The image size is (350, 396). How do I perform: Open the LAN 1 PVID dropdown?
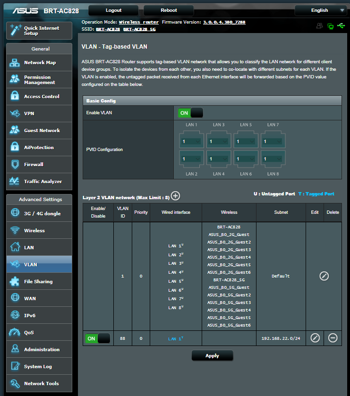[191, 141]
